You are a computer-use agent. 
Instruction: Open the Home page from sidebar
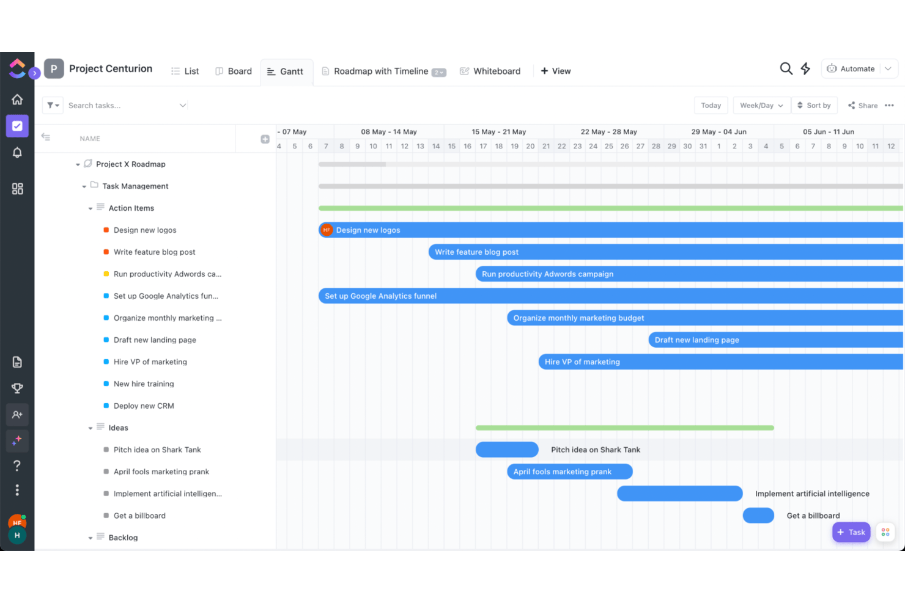(x=17, y=100)
